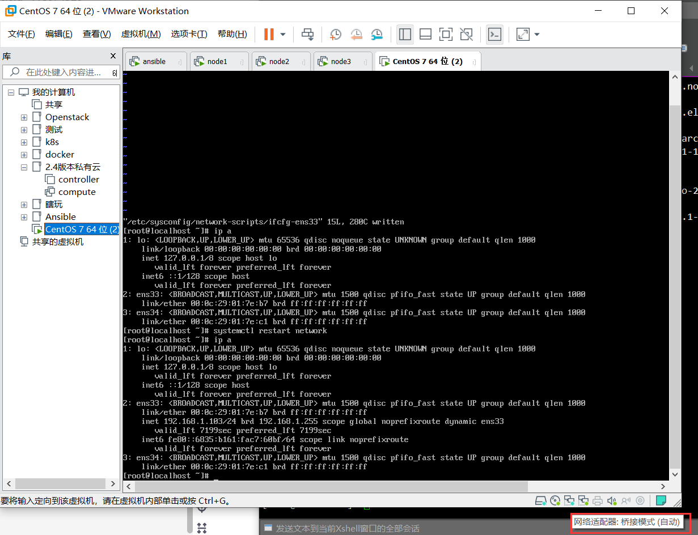
Task: Open the 帮助(H) menu
Action: [232, 34]
